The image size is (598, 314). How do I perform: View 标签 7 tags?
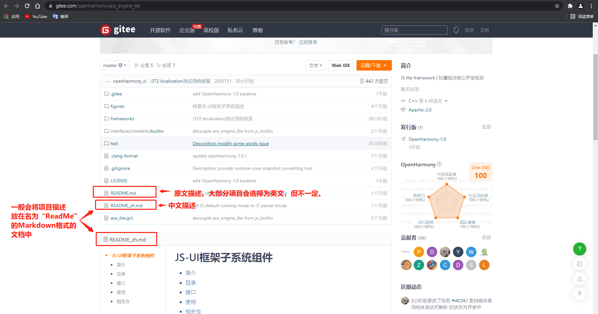tap(166, 65)
